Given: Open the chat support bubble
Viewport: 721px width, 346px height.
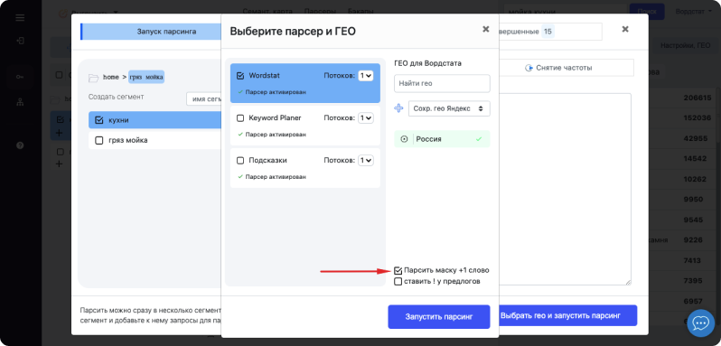Looking at the screenshot, I should [700, 323].
